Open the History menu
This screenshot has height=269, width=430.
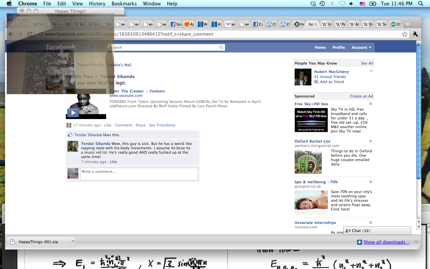[97, 4]
